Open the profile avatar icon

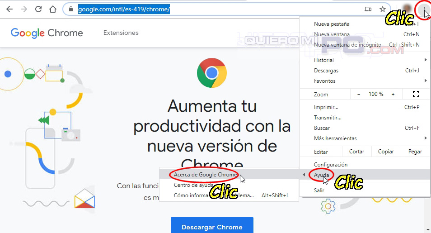[x=407, y=9]
